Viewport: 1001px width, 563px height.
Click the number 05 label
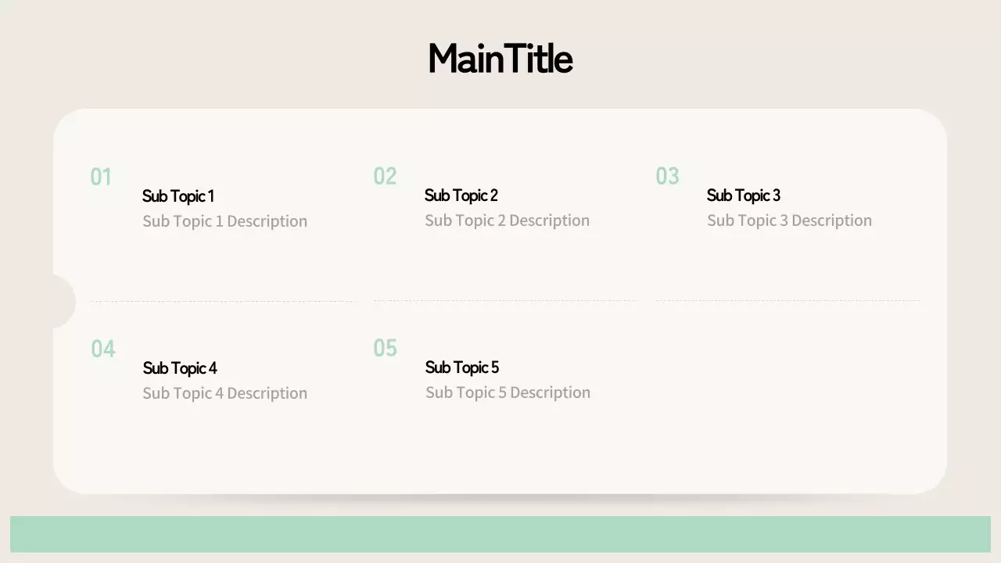coord(386,348)
